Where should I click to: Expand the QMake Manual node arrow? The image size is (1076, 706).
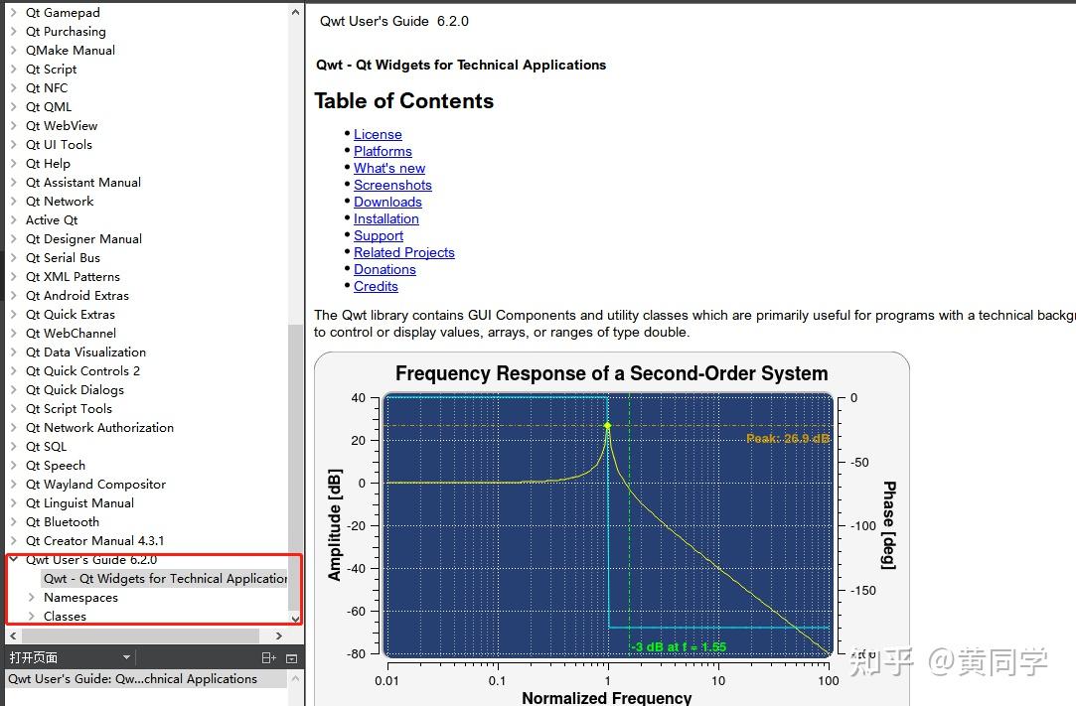pos(13,50)
